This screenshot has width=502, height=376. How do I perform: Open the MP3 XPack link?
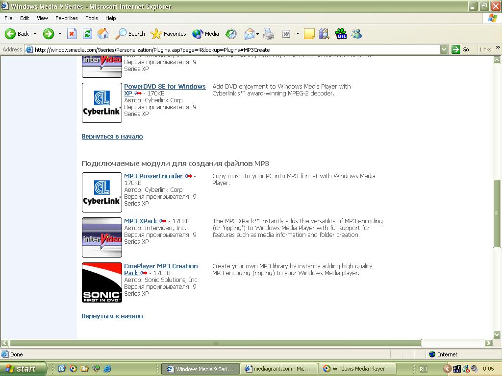141,221
